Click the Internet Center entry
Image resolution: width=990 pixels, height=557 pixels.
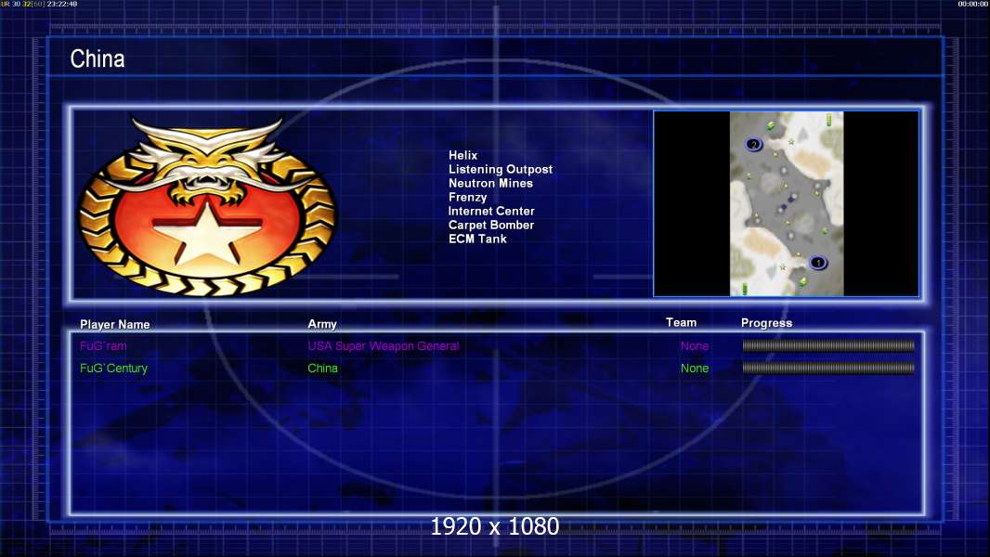[491, 211]
